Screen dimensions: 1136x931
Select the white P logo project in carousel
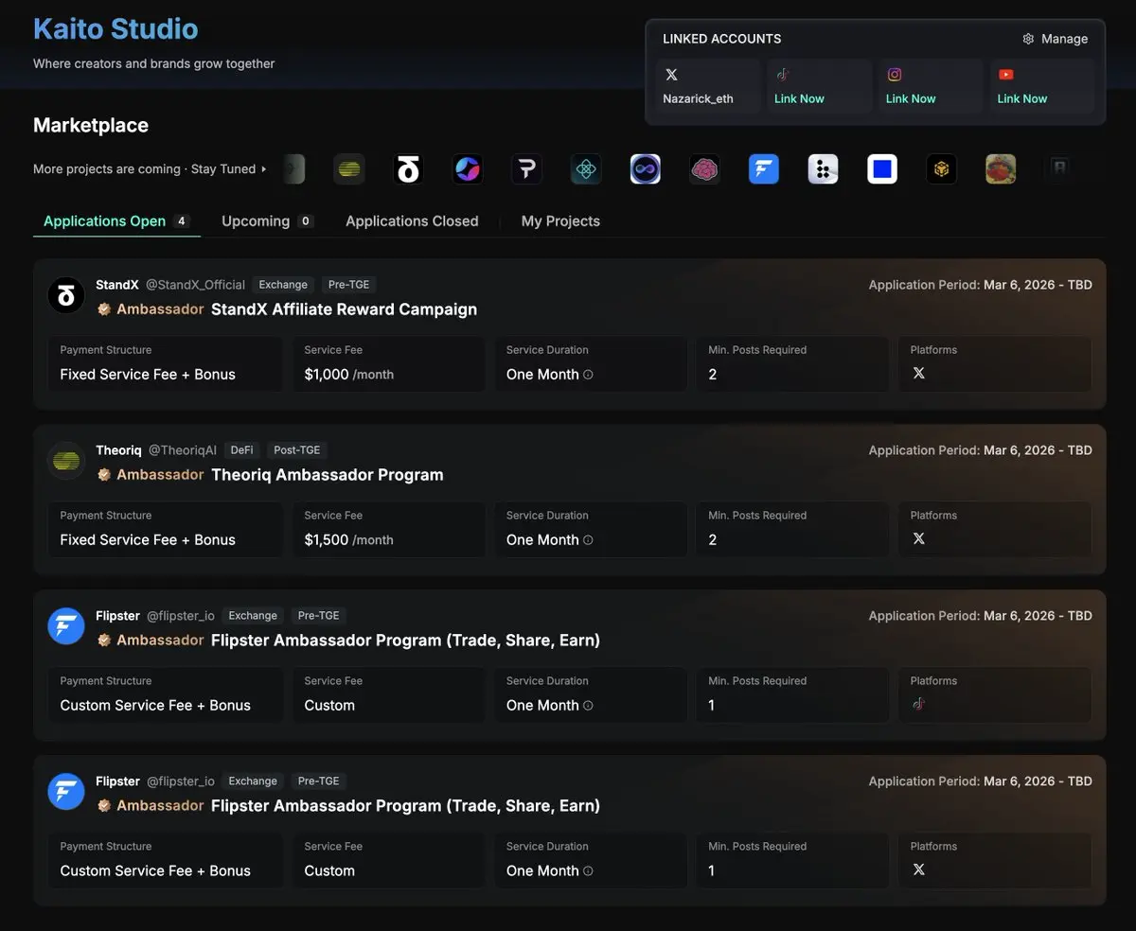(526, 169)
